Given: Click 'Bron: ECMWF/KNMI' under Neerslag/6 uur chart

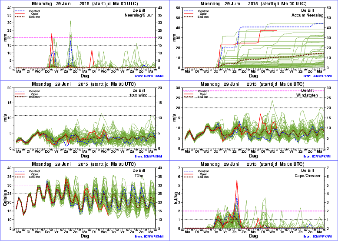Looking at the screenshot, I should coord(149,76).
